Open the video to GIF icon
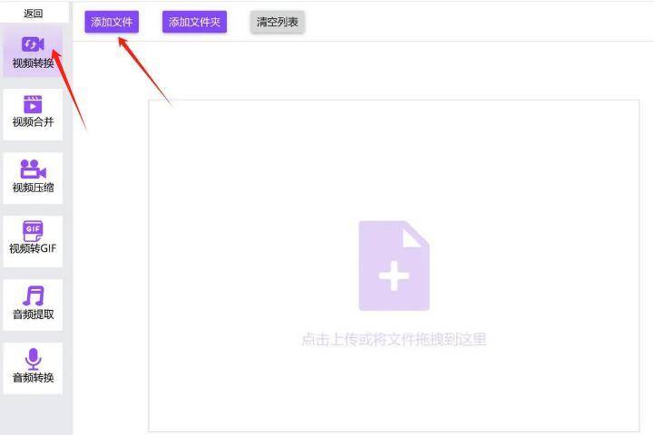The height and width of the screenshot is (435, 654). tap(33, 231)
